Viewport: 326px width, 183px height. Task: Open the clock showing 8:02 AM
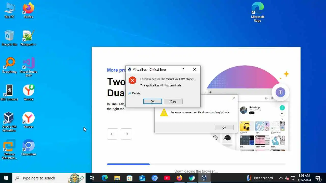pos(304,178)
